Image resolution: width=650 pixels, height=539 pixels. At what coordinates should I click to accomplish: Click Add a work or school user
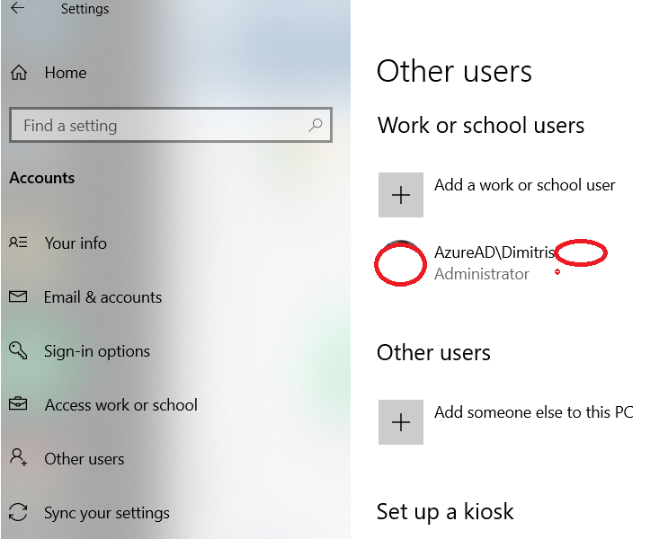pos(524,185)
